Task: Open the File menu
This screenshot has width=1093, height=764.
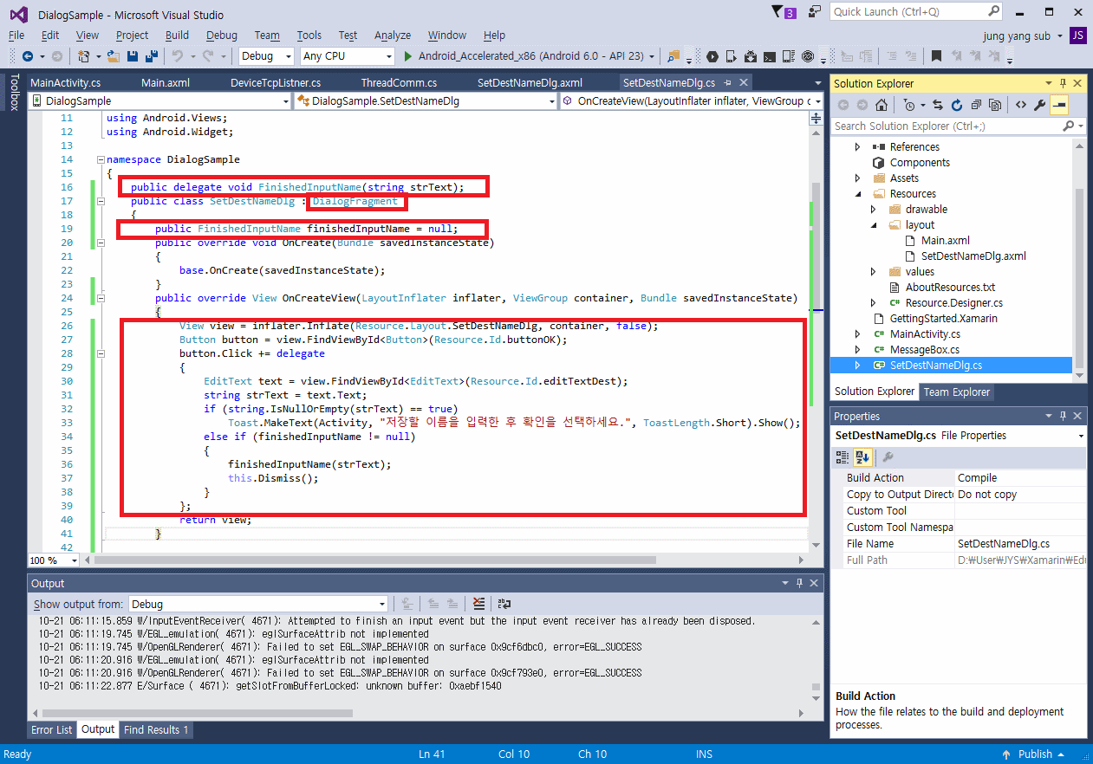Action: [16, 36]
